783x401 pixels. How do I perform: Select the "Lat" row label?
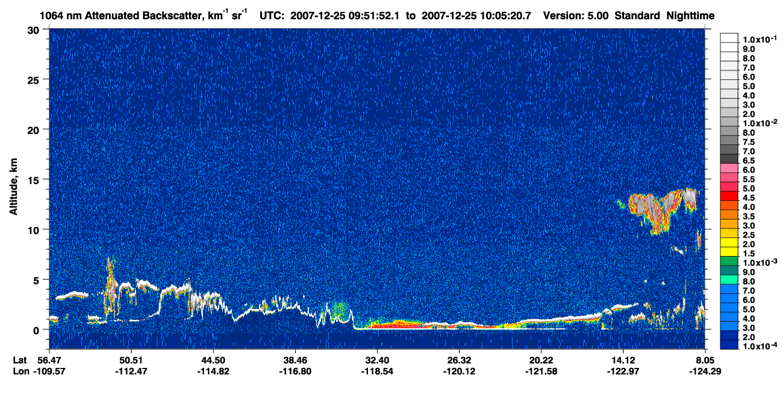[20, 360]
